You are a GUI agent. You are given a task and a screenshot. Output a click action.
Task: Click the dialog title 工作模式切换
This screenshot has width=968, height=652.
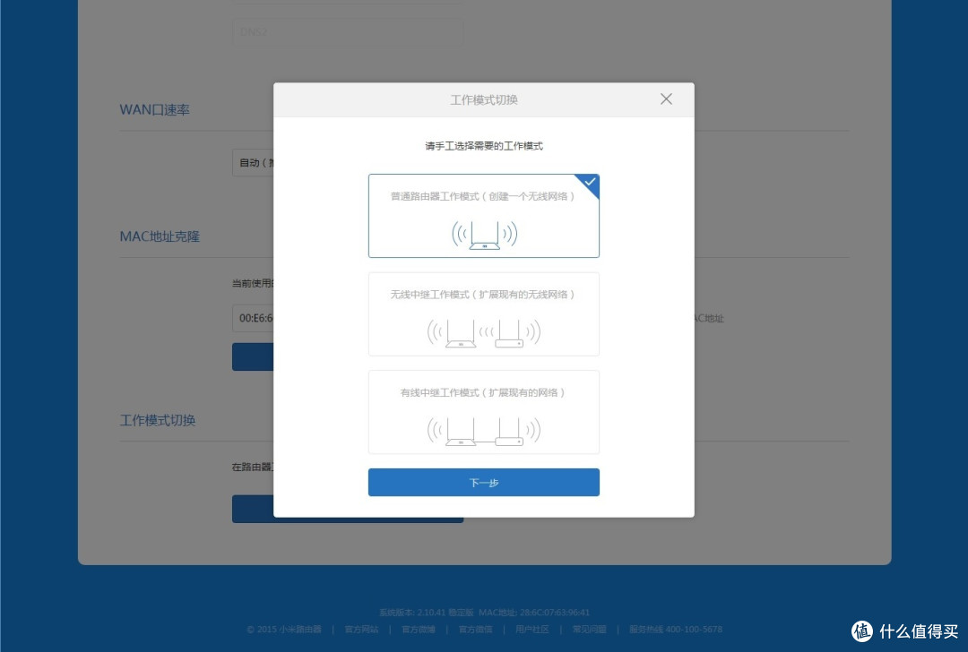(x=483, y=100)
